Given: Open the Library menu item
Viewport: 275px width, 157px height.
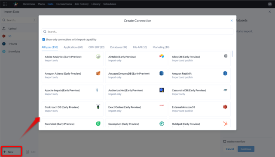Looking at the screenshot, I should (96, 4).
